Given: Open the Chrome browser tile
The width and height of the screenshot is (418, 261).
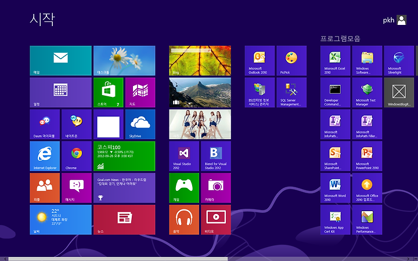Looking at the screenshot, I should tap(77, 156).
